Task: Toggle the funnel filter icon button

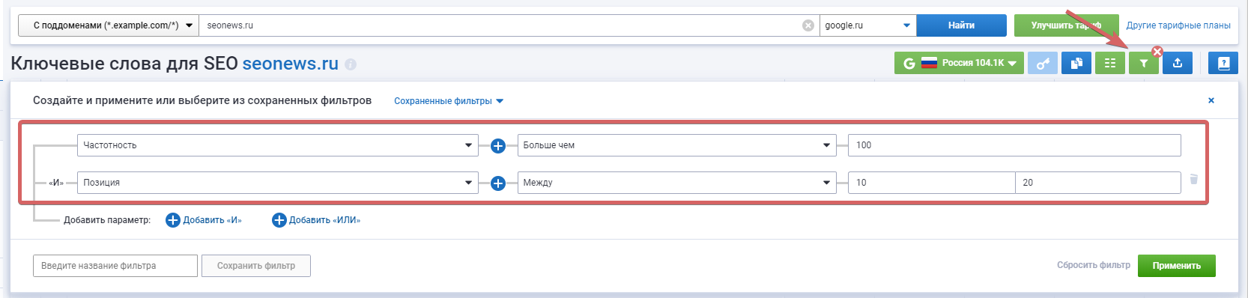Action: [1144, 64]
